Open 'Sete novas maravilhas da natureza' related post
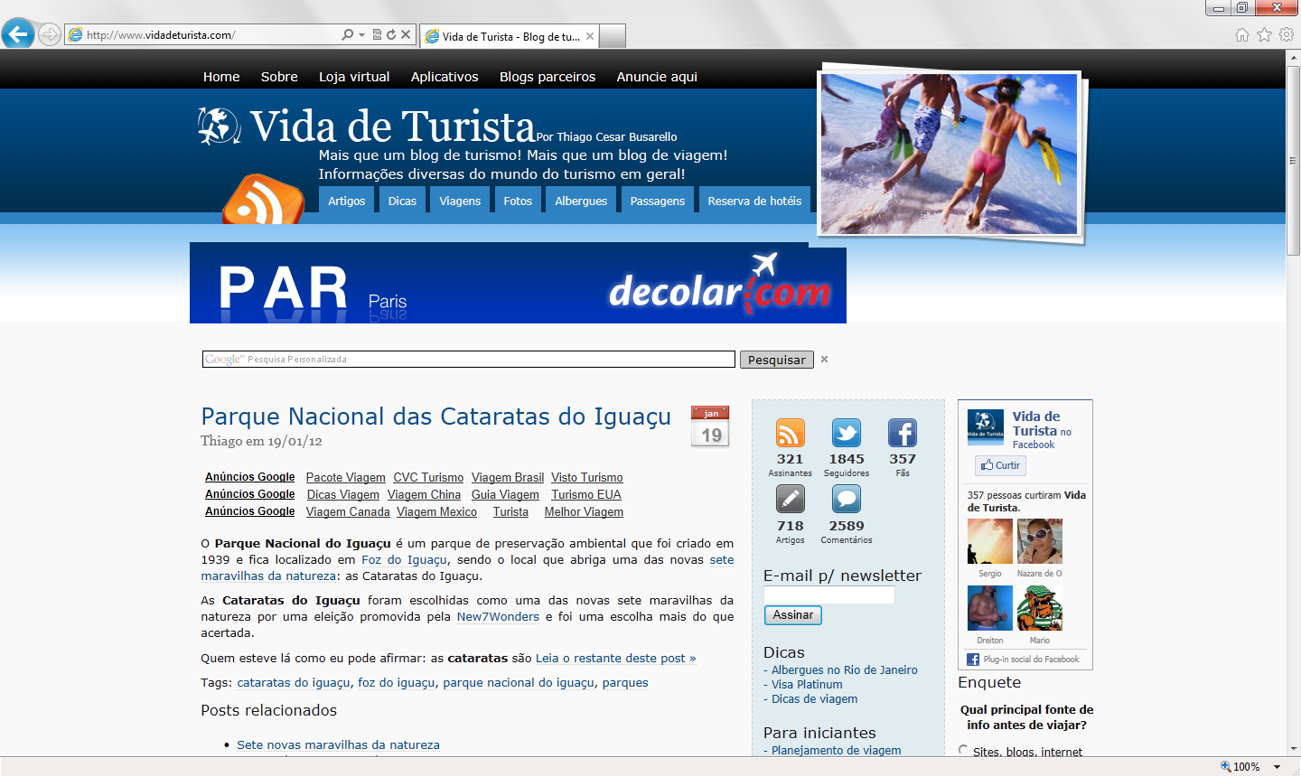1301x777 pixels. click(x=338, y=744)
